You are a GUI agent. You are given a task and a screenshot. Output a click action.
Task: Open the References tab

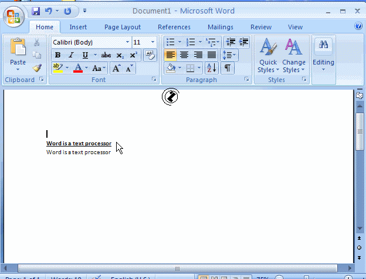click(x=174, y=27)
